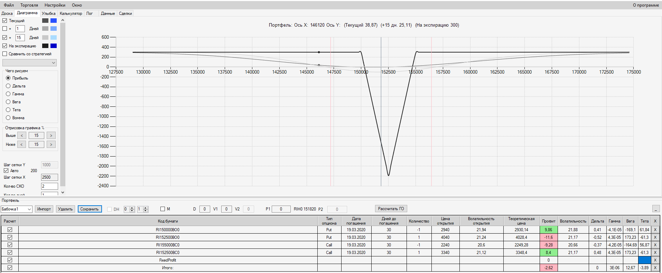Click the Сохранить button
The height and width of the screenshot is (273, 662).
(x=90, y=209)
